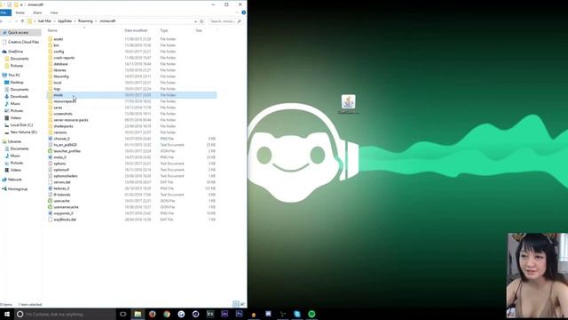Open Downloads under This PC
Image resolution: width=568 pixels, height=320 pixels.
click(20, 97)
